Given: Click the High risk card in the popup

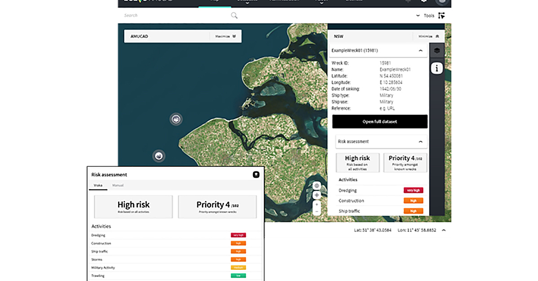Looking at the screenshot, I should [132, 206].
